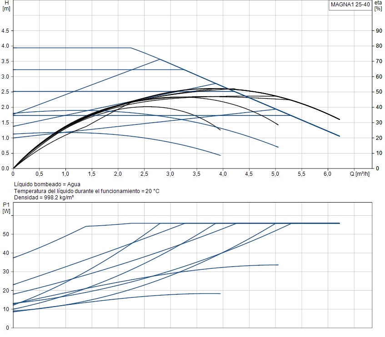This screenshot has height=337, width=385.
Task: Click the 50 value on P1 axis
Action: (6, 234)
